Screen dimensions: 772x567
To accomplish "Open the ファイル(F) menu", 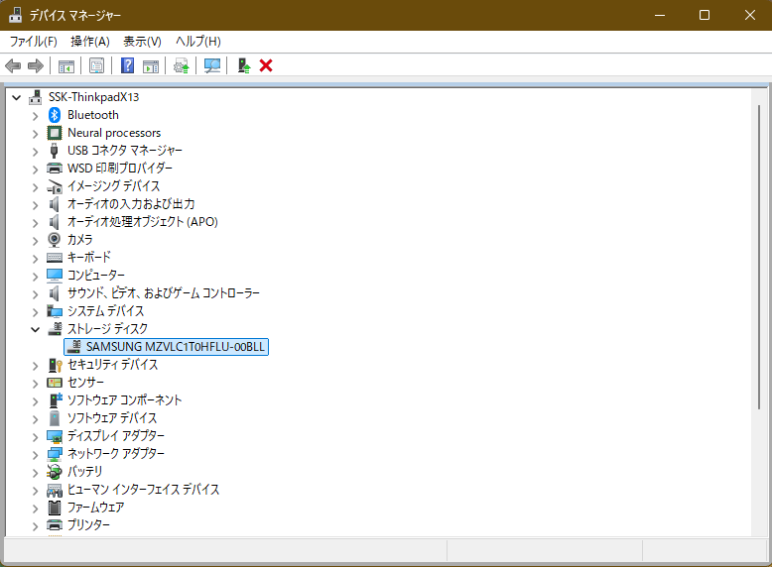I will [33, 41].
